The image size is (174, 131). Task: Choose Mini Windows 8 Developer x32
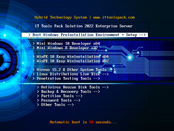point(65,48)
